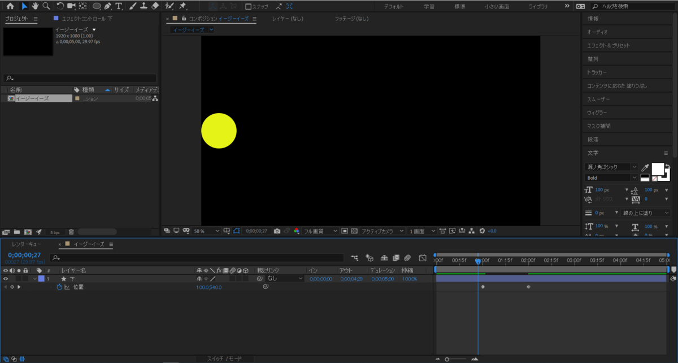Open the Graph Editor from timeline
The image size is (678, 363).
422,258
